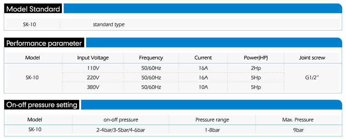Viewport: 346px width, 139px height.
Task: Click the Max. Pressure column header
Action: tap(298, 120)
